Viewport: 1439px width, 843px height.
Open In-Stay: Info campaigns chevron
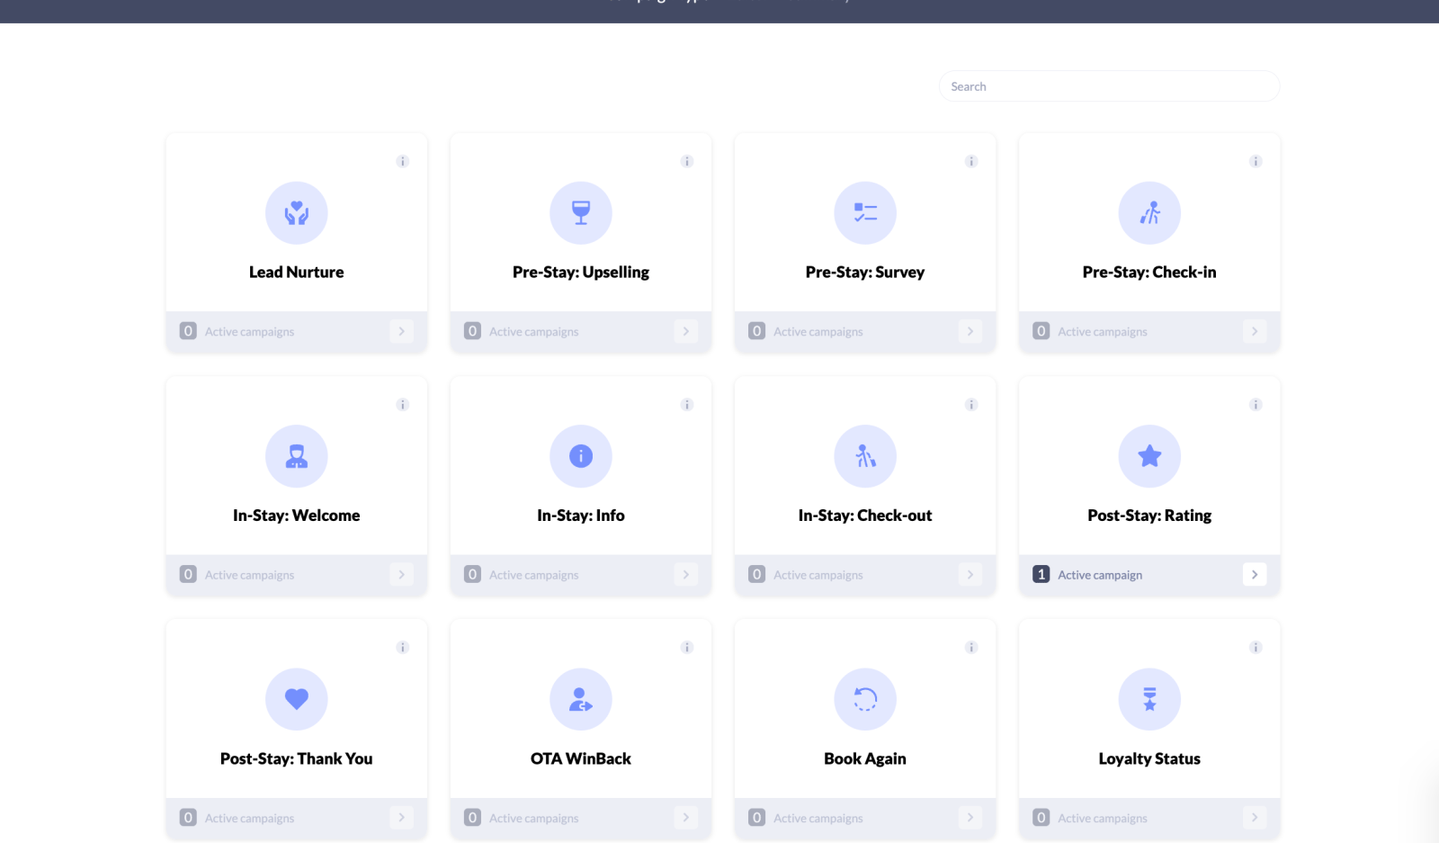point(686,574)
